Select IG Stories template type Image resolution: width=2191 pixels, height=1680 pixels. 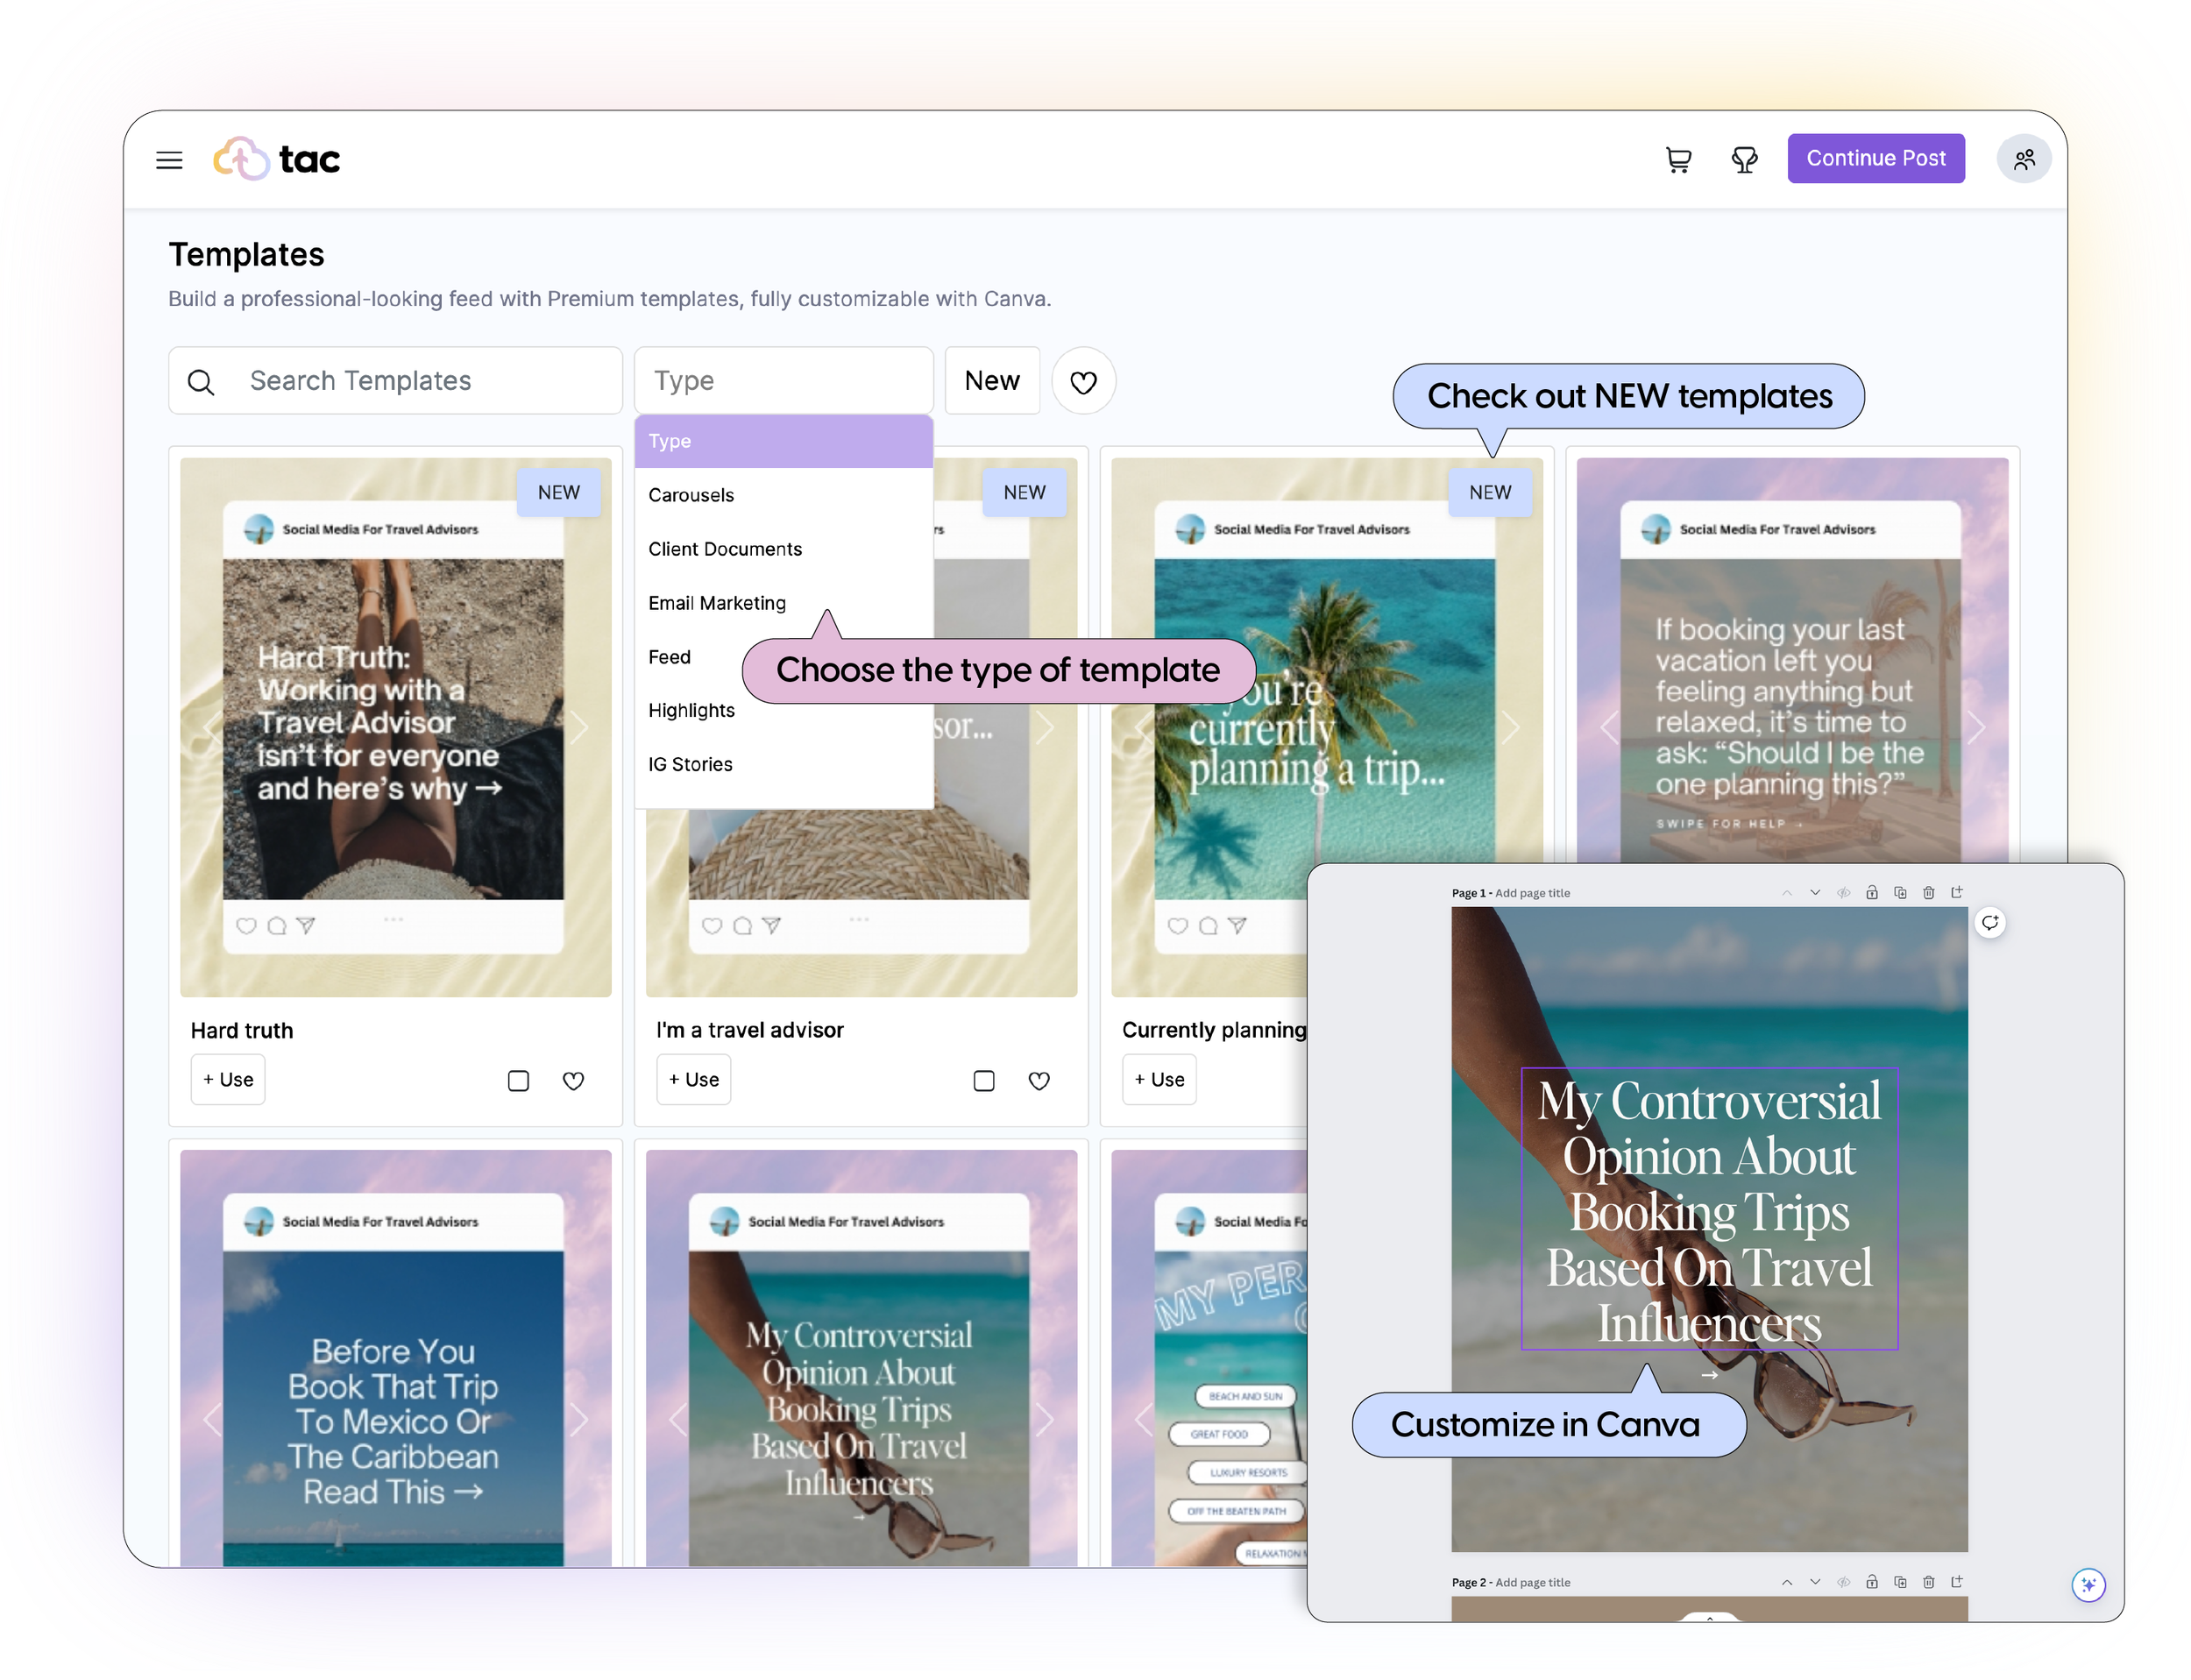tap(690, 764)
